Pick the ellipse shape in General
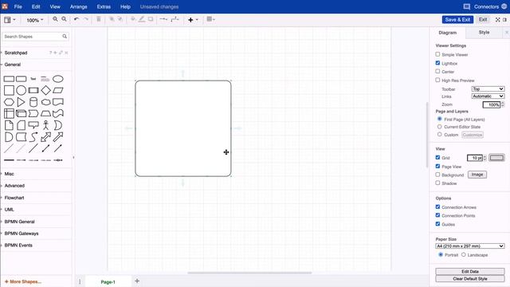The image size is (510, 287). pyautogui.click(x=58, y=79)
